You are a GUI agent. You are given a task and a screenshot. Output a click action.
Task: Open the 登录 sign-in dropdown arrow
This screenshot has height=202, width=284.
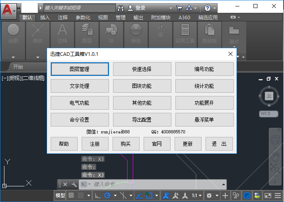click(171, 8)
